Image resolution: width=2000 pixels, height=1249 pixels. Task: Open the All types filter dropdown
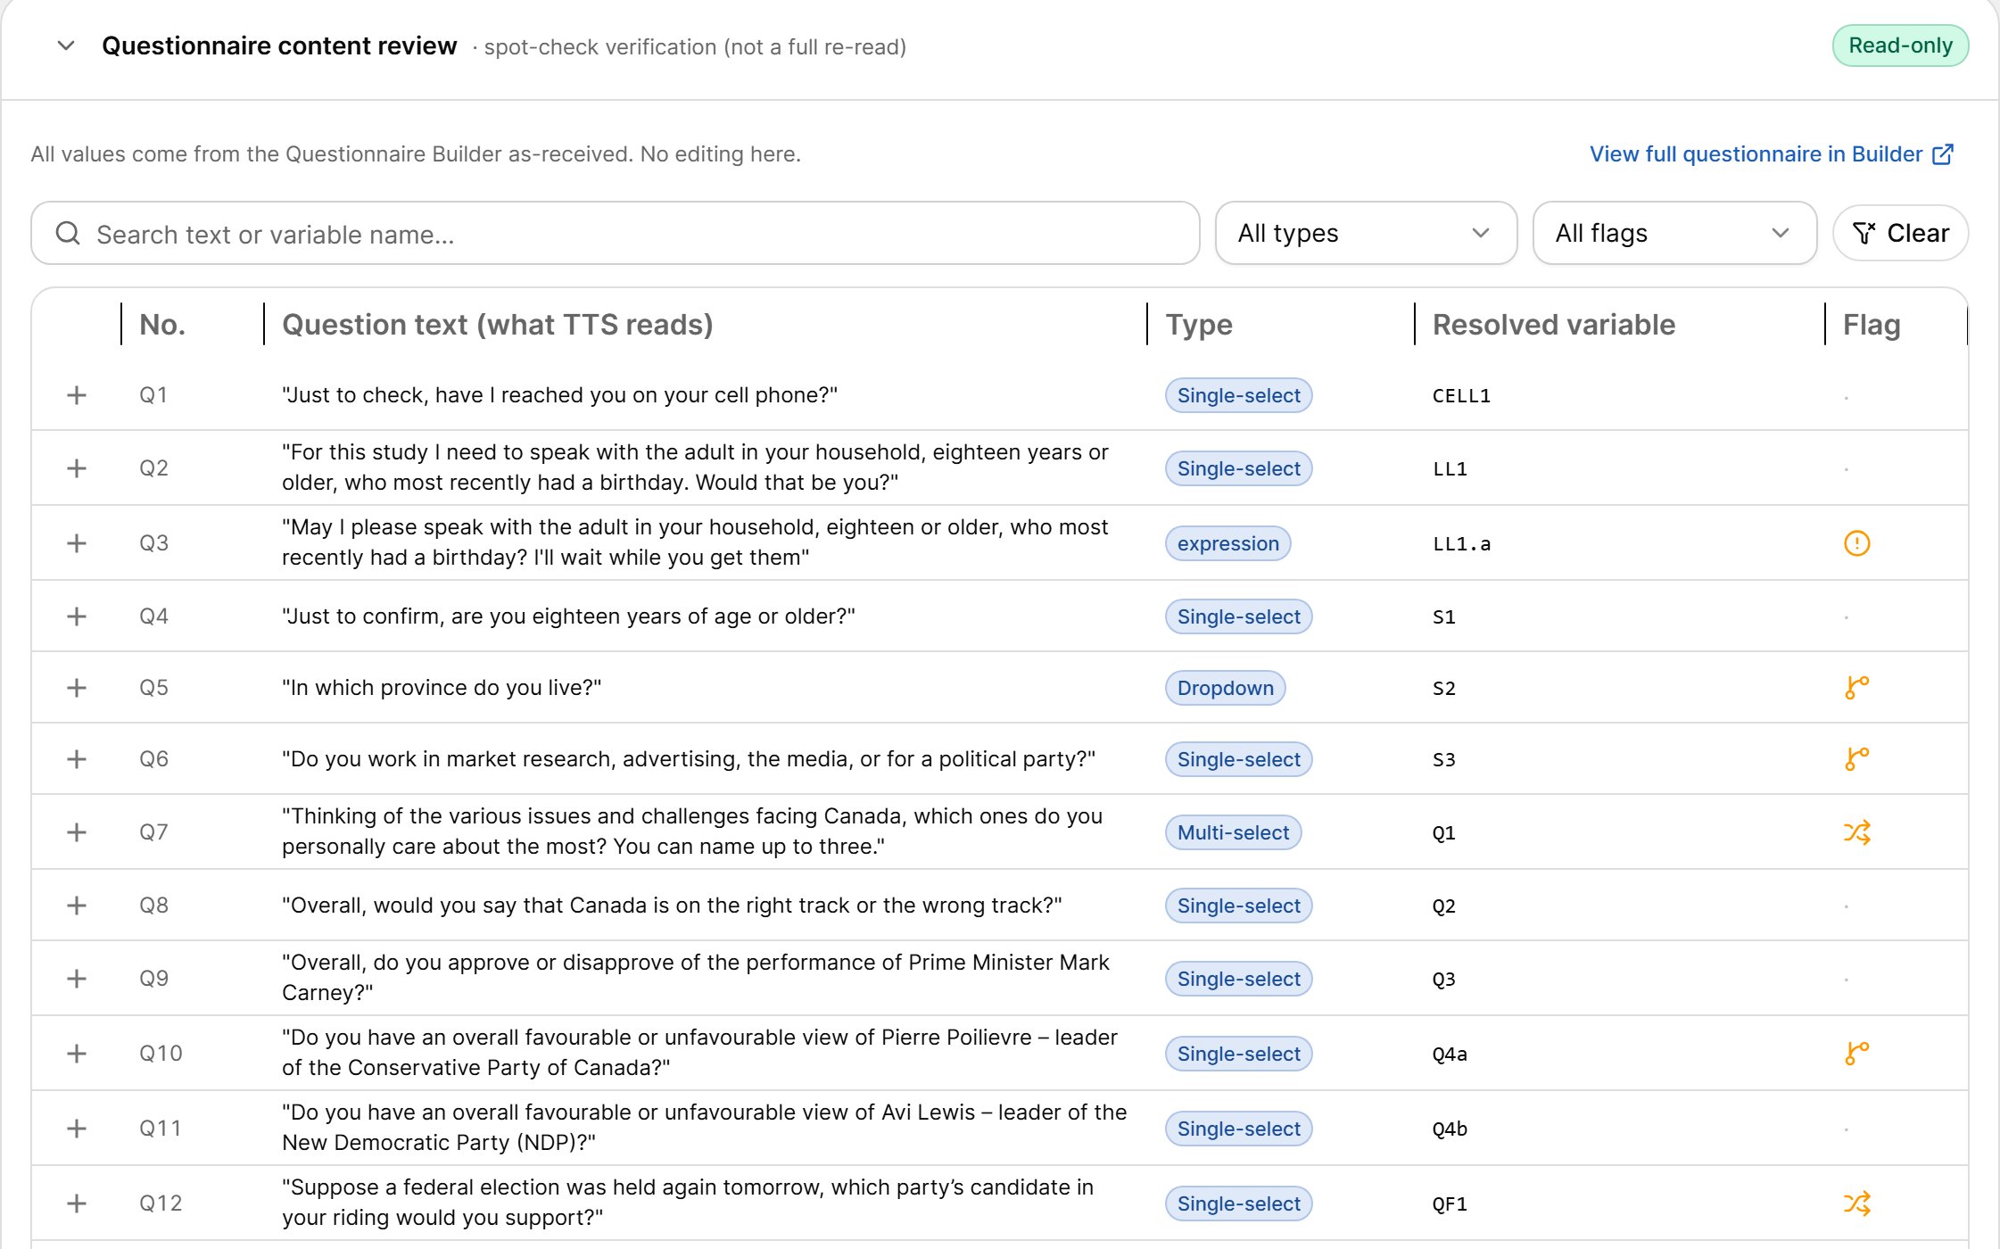click(1366, 234)
